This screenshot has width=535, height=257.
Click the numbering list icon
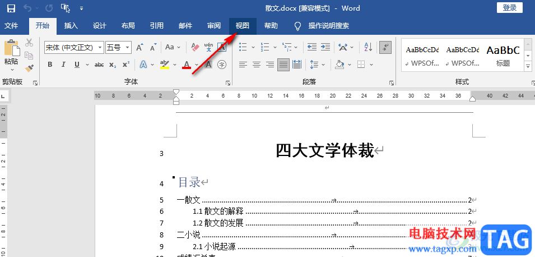tap(265, 47)
